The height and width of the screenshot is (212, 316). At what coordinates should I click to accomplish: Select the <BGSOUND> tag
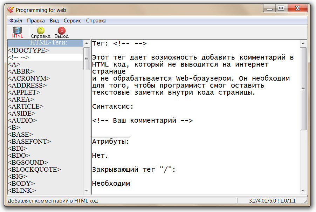coord(45,162)
